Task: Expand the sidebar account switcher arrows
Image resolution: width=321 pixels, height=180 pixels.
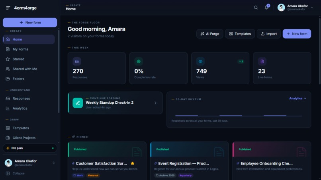Action: [x=53, y=163]
